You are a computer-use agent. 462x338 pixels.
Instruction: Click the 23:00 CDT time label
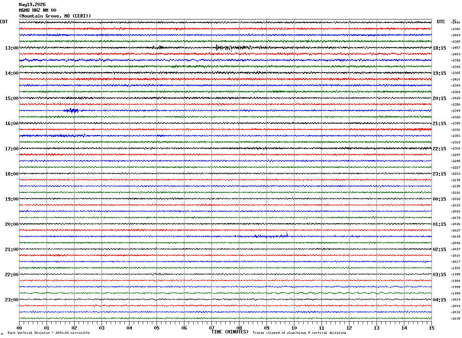tap(11, 300)
